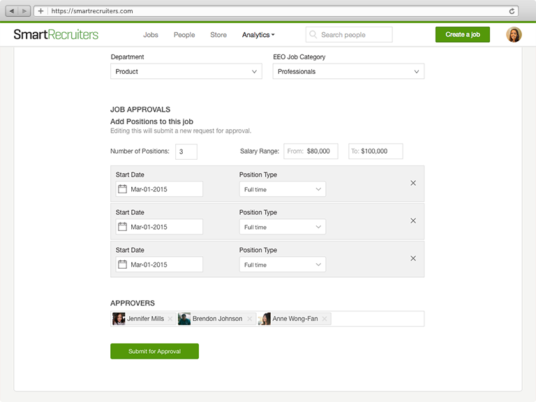Viewport: 536px width, 402px height.
Task: Remove Anne Wong-Fan from approvers
Action: click(325, 318)
